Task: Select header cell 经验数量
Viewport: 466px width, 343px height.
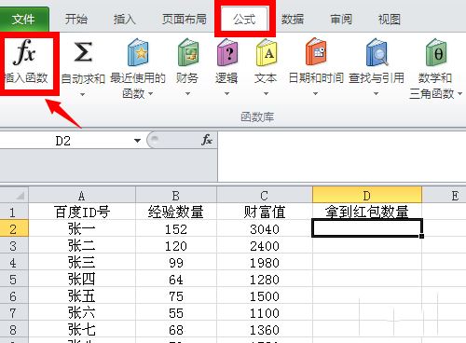Action: point(176,212)
